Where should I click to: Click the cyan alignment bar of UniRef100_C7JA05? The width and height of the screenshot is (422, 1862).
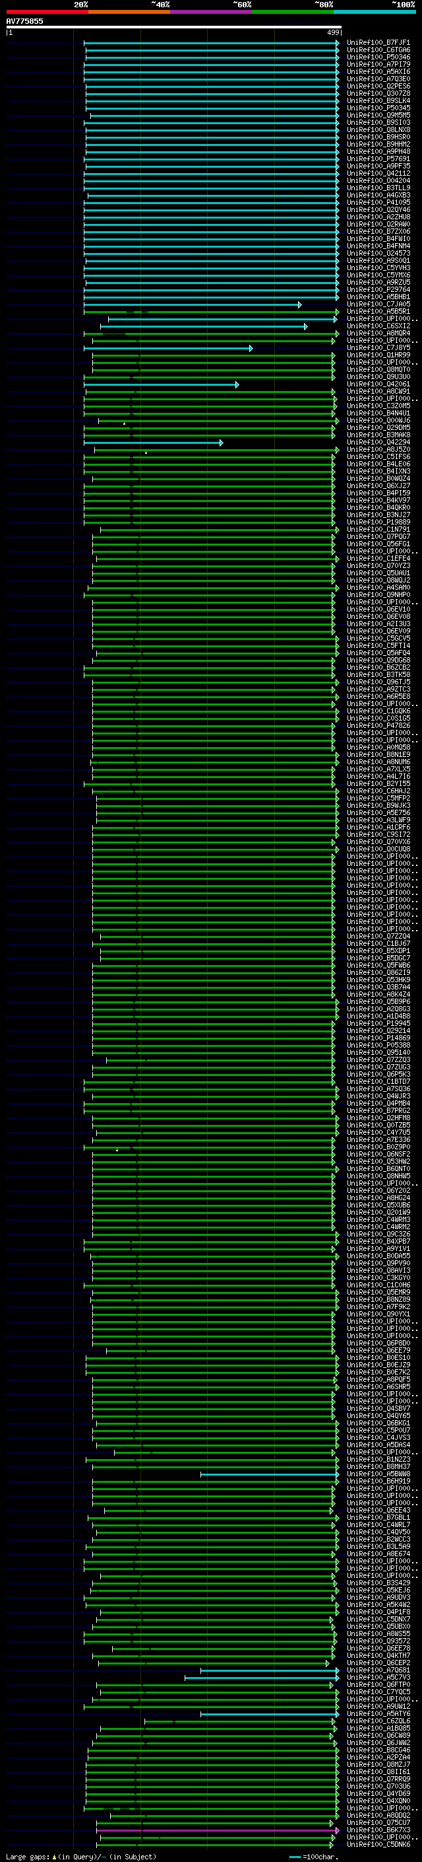(193, 305)
